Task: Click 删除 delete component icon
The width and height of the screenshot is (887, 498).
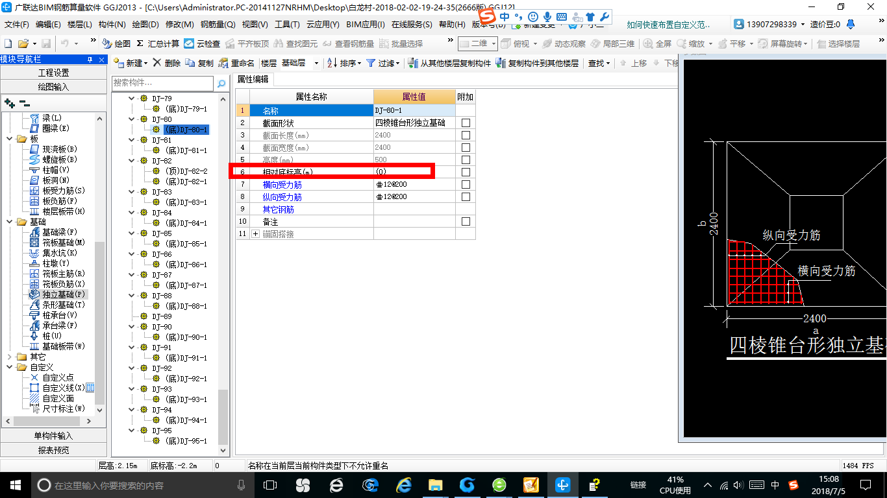Action: click(x=167, y=64)
